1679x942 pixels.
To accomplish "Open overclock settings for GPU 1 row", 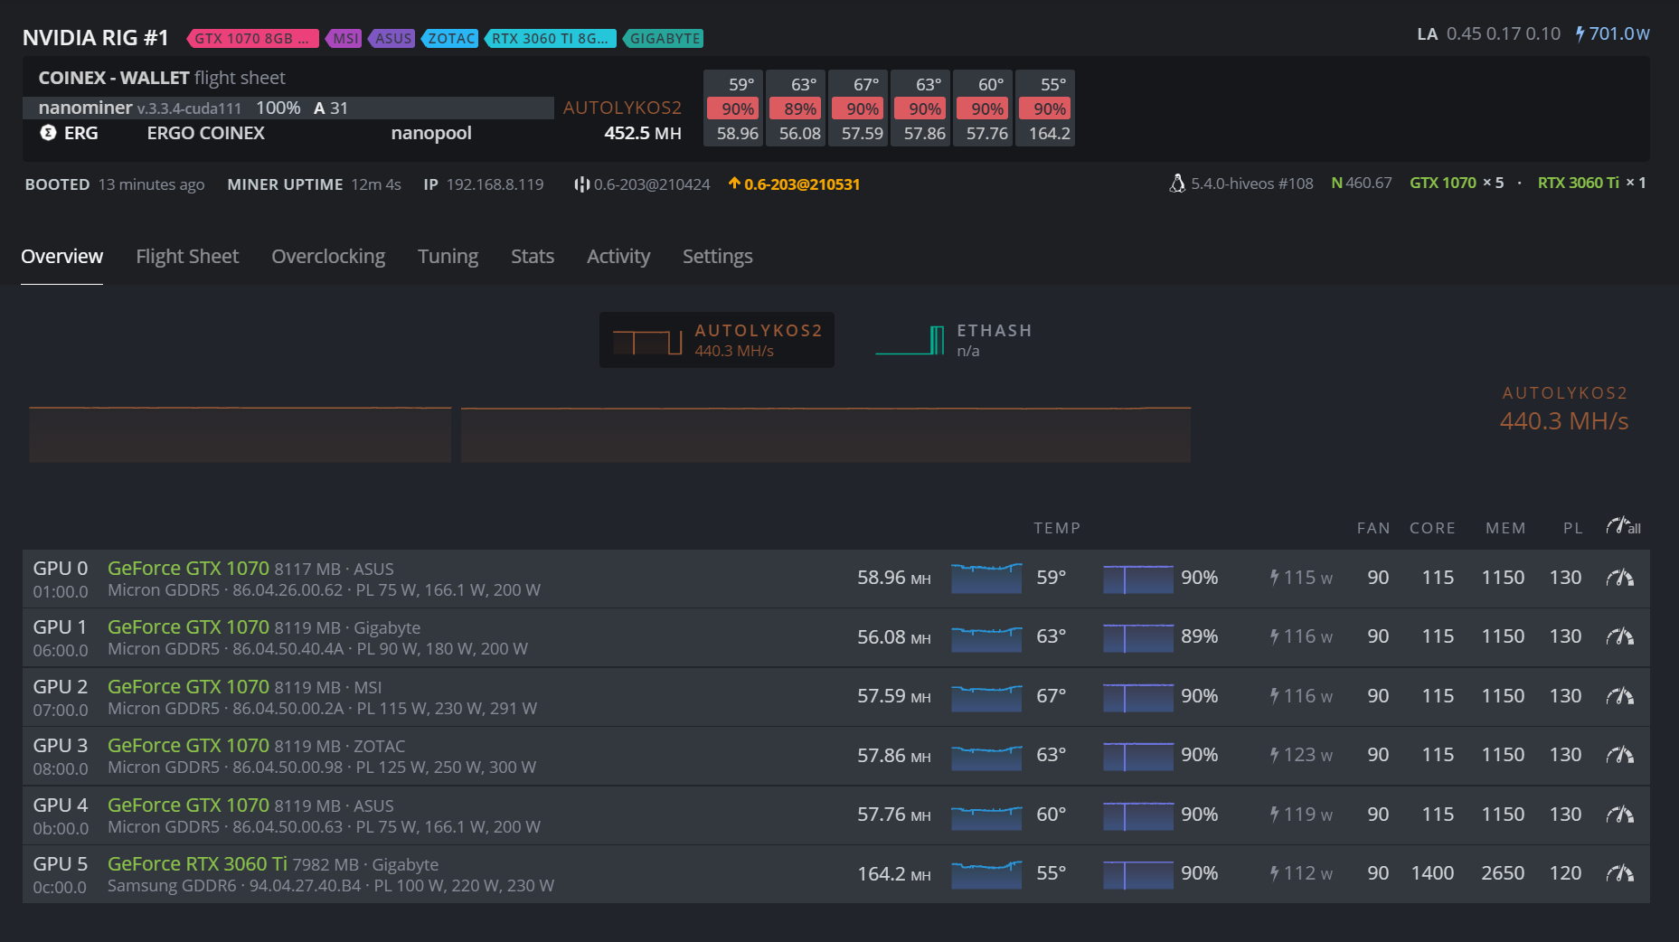I will 1619,637.
